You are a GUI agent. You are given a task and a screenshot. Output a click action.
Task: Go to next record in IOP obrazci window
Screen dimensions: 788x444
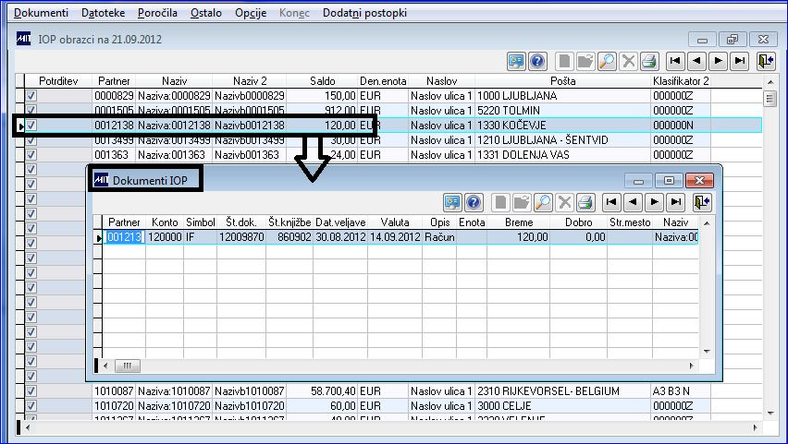(x=718, y=61)
